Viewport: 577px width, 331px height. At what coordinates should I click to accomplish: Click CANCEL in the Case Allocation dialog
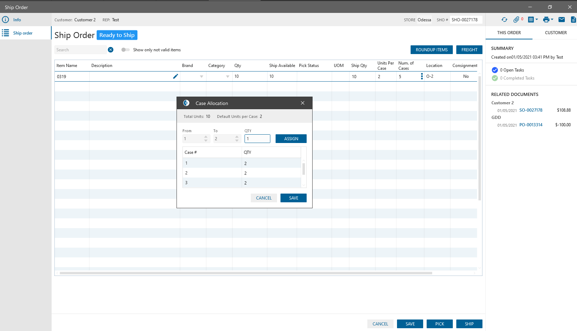[x=264, y=198]
